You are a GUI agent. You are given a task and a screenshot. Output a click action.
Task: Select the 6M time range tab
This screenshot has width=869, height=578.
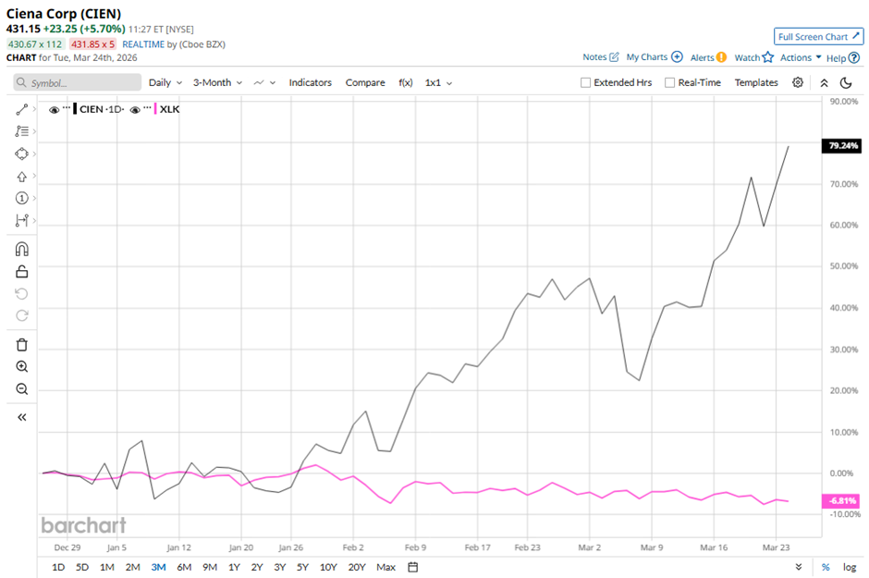(x=183, y=567)
